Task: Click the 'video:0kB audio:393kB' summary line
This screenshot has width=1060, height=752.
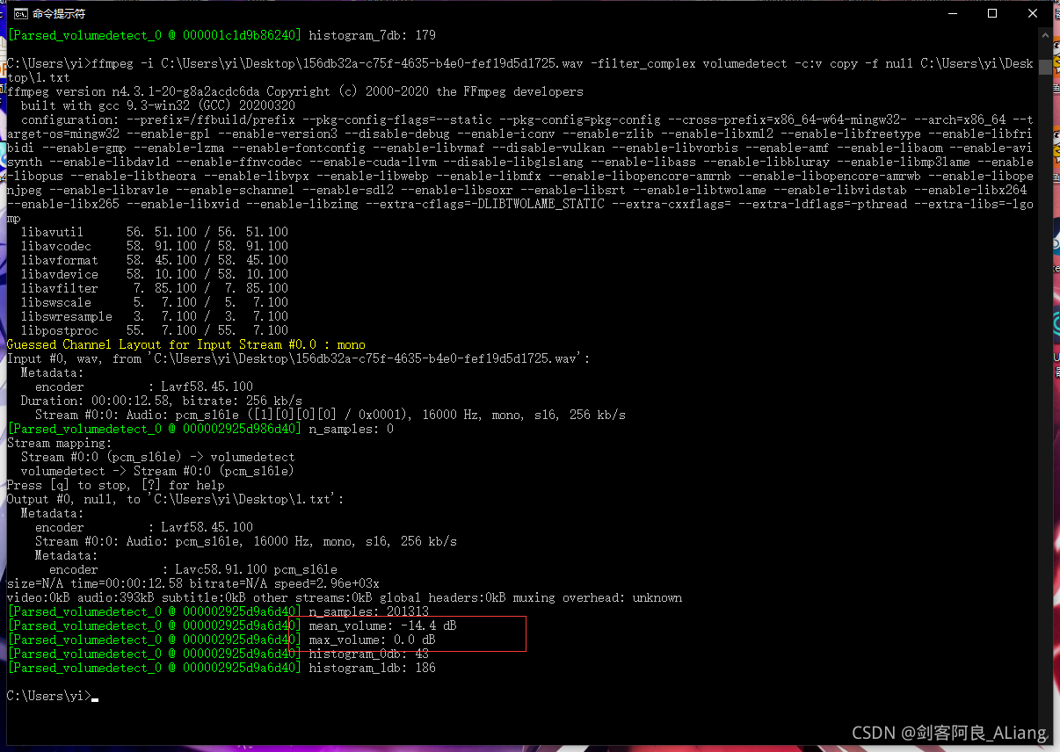Action: point(345,597)
